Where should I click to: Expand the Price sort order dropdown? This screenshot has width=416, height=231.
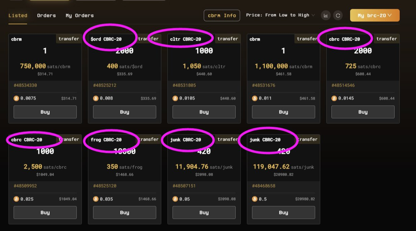point(281,15)
